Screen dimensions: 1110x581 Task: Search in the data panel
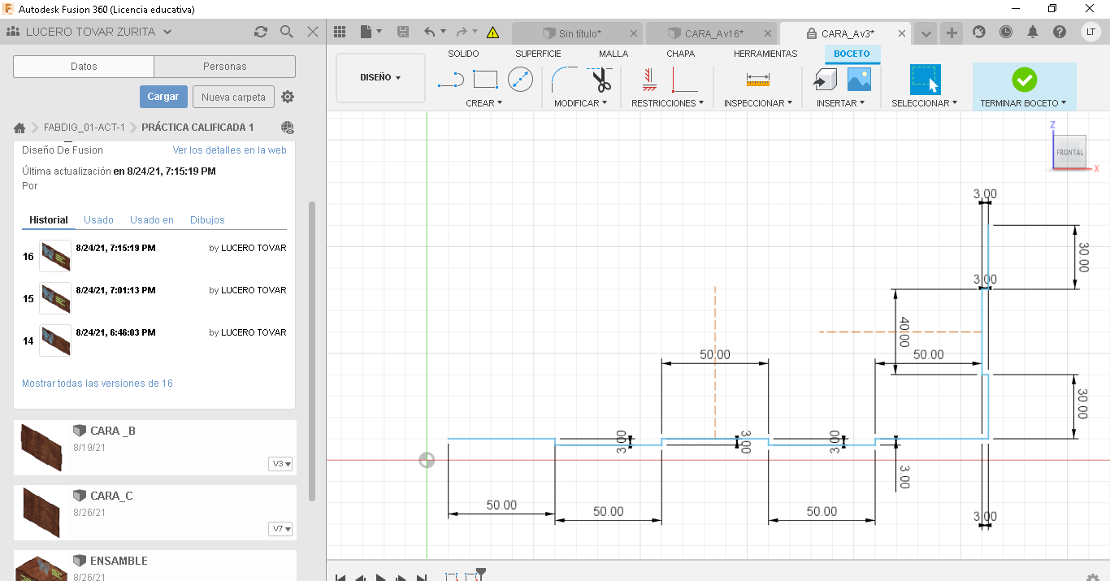286,32
